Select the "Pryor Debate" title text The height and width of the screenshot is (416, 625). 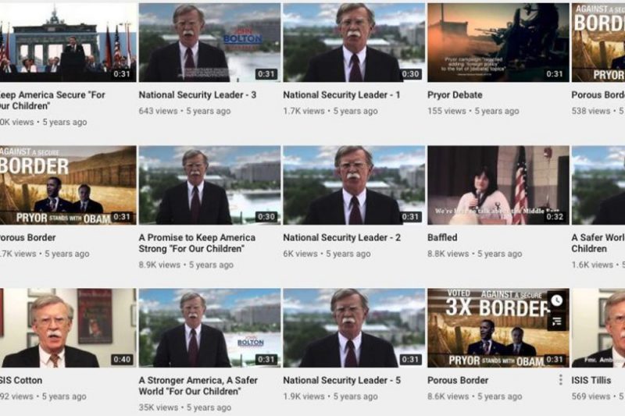tap(455, 94)
